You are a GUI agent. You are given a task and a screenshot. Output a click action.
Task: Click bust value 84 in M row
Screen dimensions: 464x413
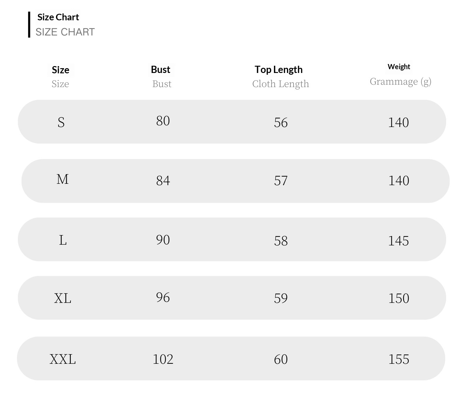pos(163,180)
